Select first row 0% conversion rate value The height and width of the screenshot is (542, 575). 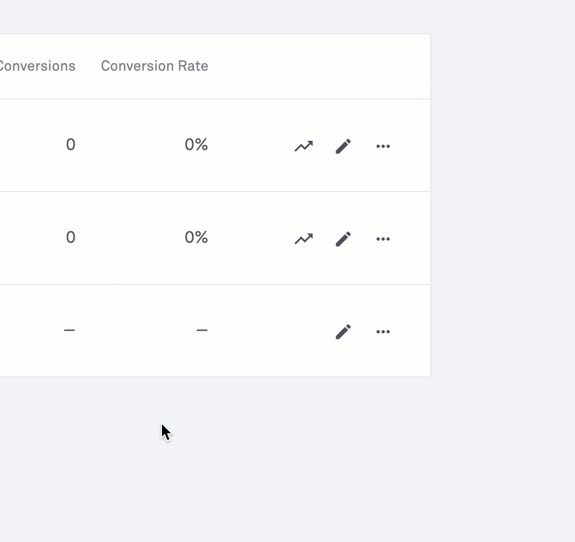pos(196,145)
